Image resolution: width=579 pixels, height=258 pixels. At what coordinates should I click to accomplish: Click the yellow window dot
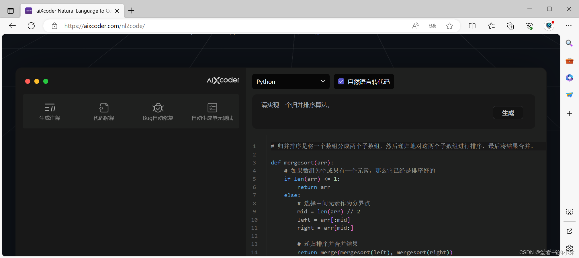tap(37, 81)
